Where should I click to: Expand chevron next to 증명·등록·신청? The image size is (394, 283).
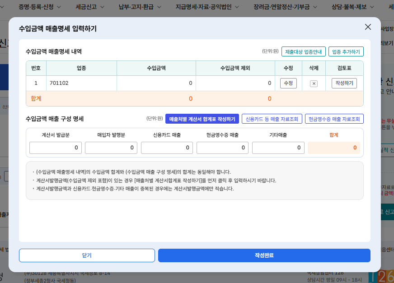59,7
